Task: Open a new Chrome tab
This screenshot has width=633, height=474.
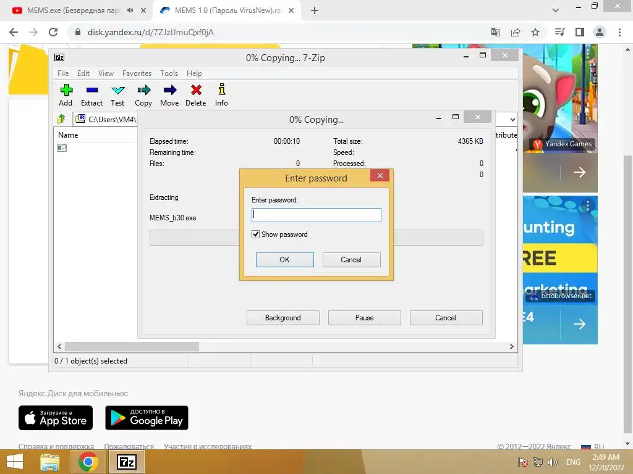Action: tap(315, 11)
